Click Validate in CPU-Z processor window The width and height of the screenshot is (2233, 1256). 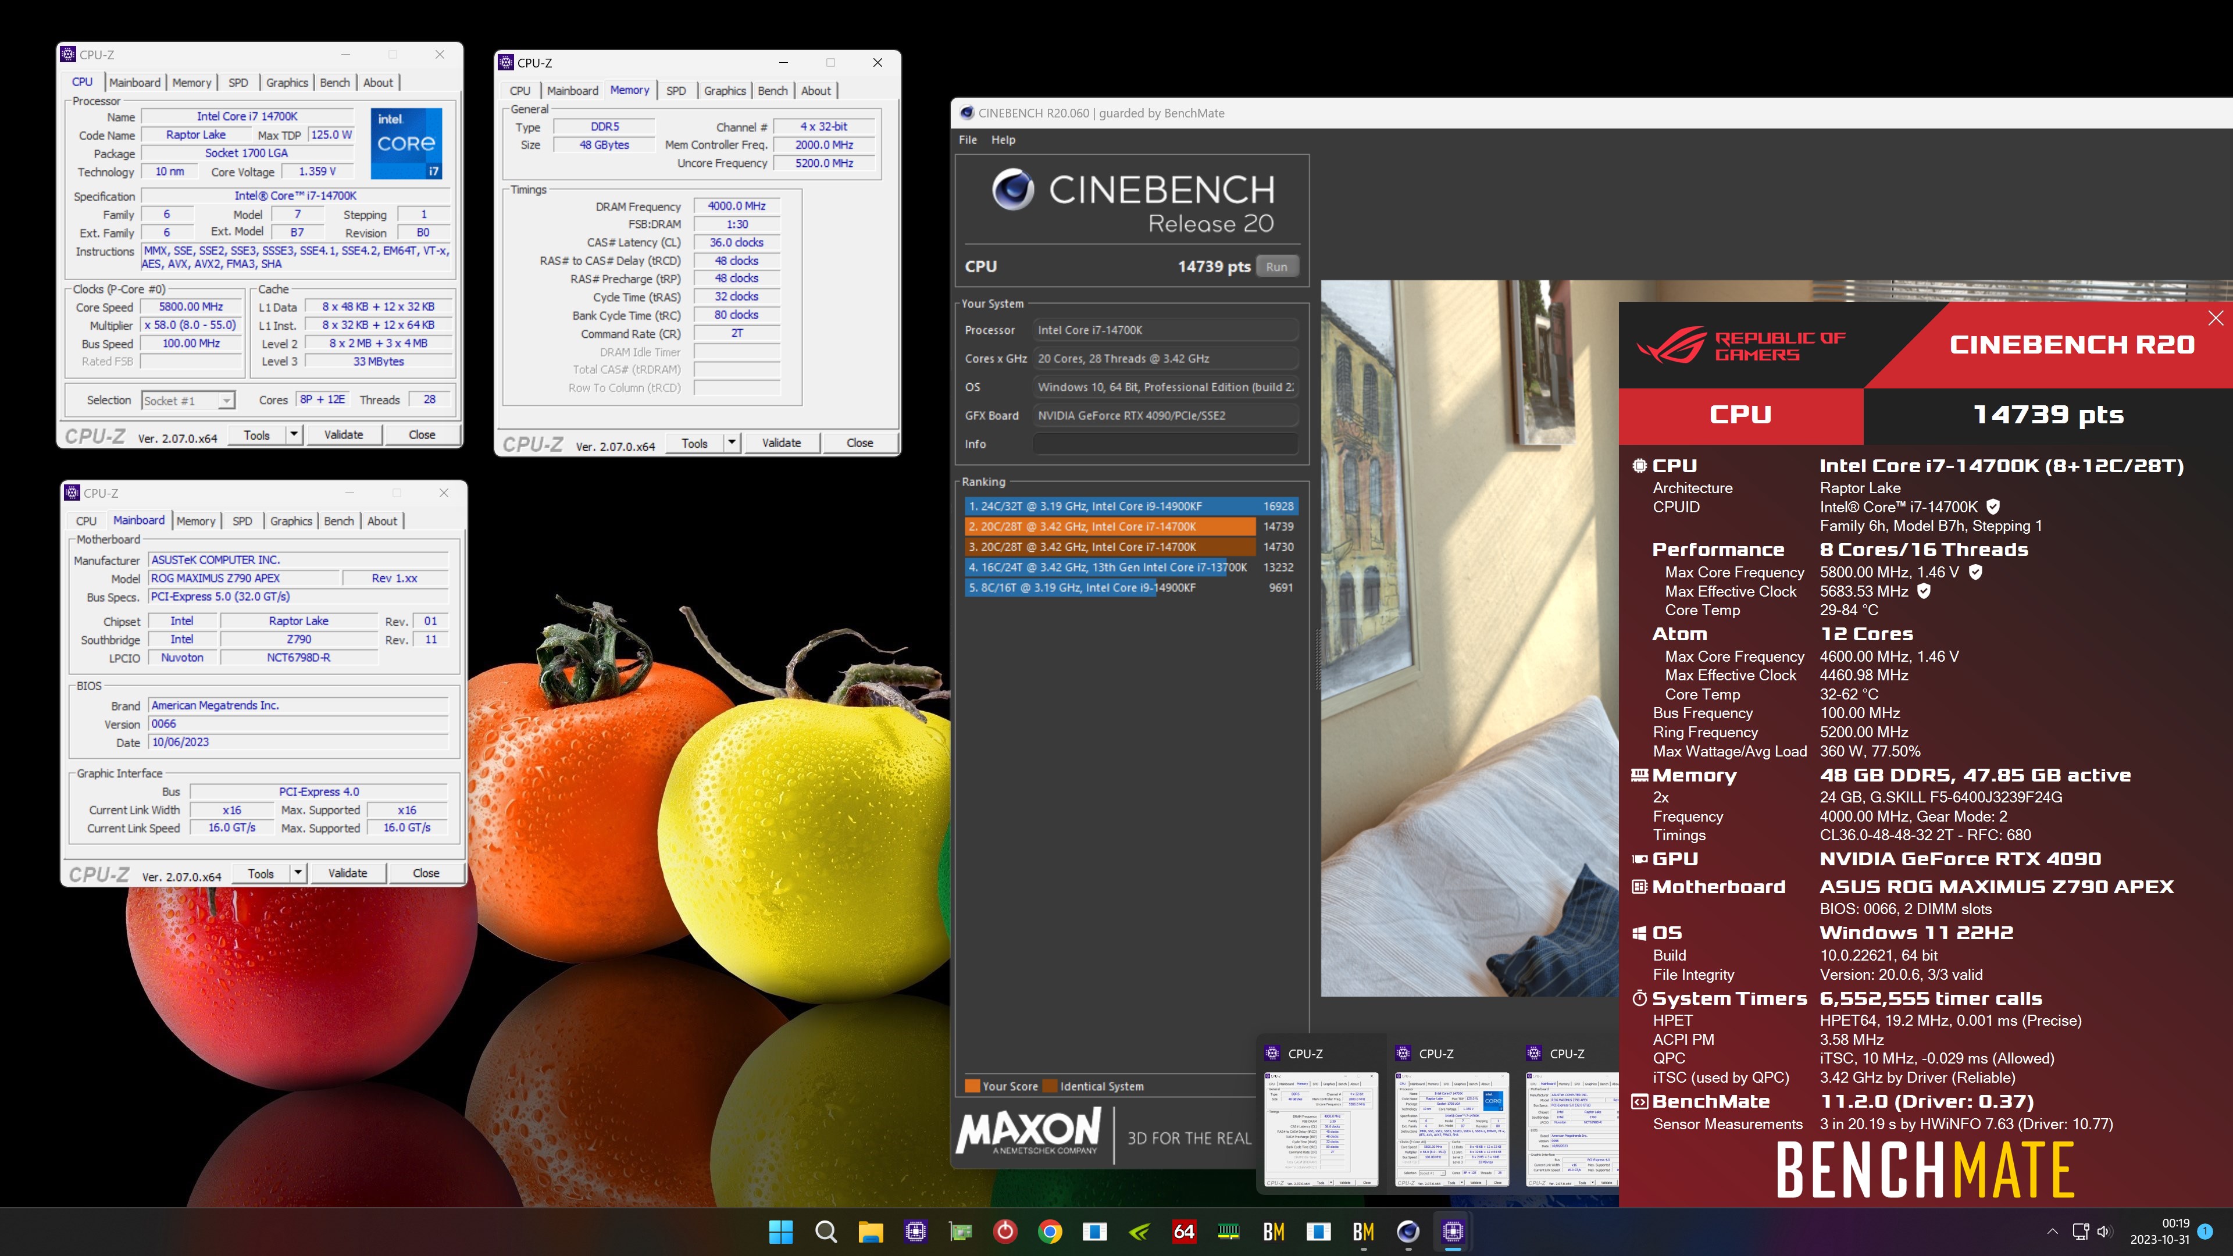pyautogui.click(x=343, y=434)
